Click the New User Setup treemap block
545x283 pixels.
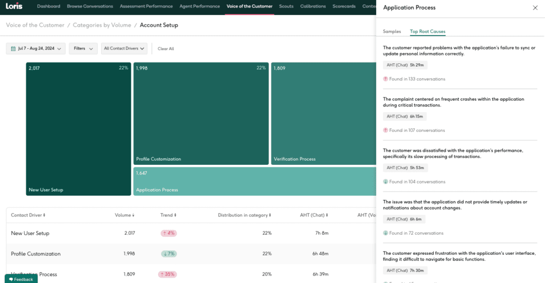coord(78,129)
